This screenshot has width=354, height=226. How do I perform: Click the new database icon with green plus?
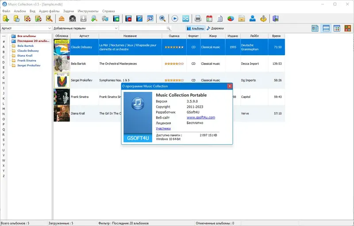point(6,19)
